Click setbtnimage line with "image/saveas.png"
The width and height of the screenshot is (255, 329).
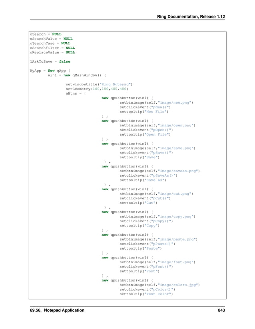click(159, 171)
